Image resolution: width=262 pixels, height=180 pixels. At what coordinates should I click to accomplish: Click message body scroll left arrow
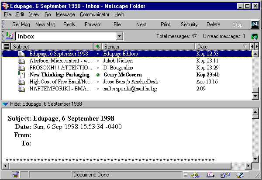[x=6, y=166]
